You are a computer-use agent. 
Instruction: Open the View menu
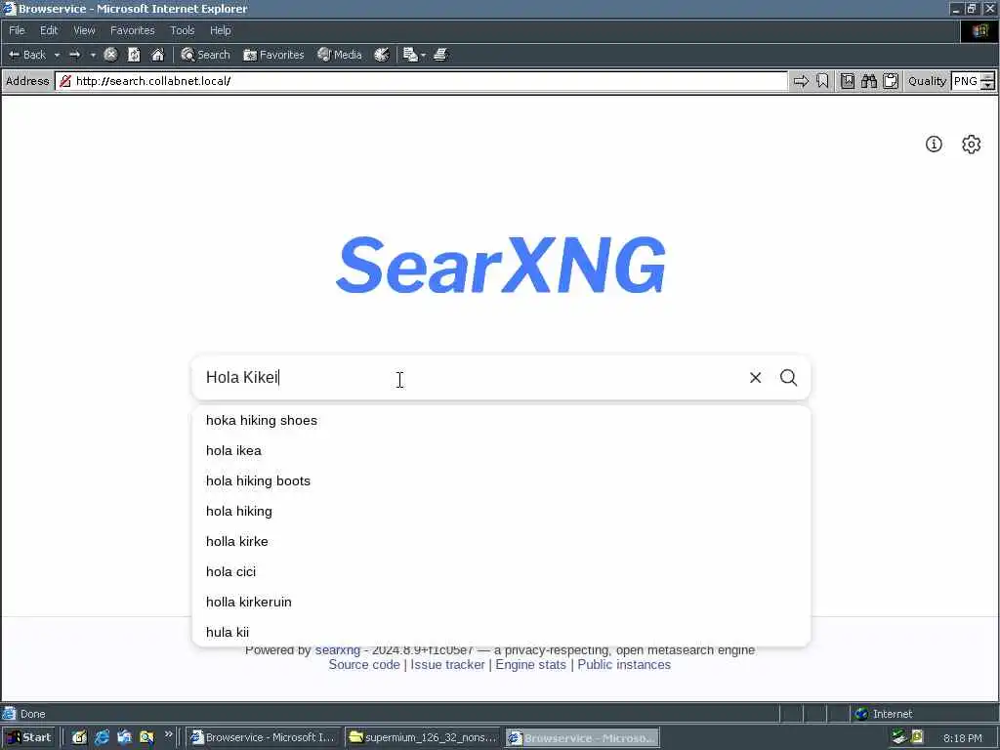(x=84, y=30)
